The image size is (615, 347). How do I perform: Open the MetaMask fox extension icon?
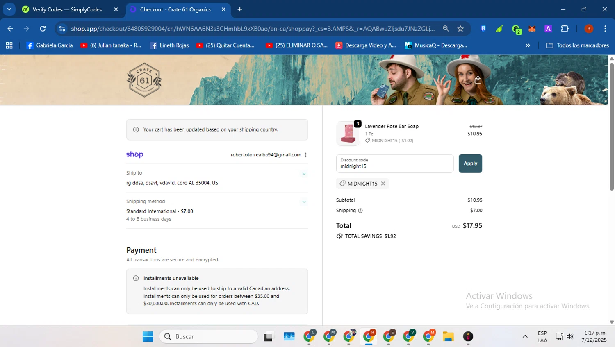[532, 29]
